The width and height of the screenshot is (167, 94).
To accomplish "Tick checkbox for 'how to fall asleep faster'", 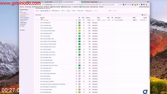I will [36, 25].
